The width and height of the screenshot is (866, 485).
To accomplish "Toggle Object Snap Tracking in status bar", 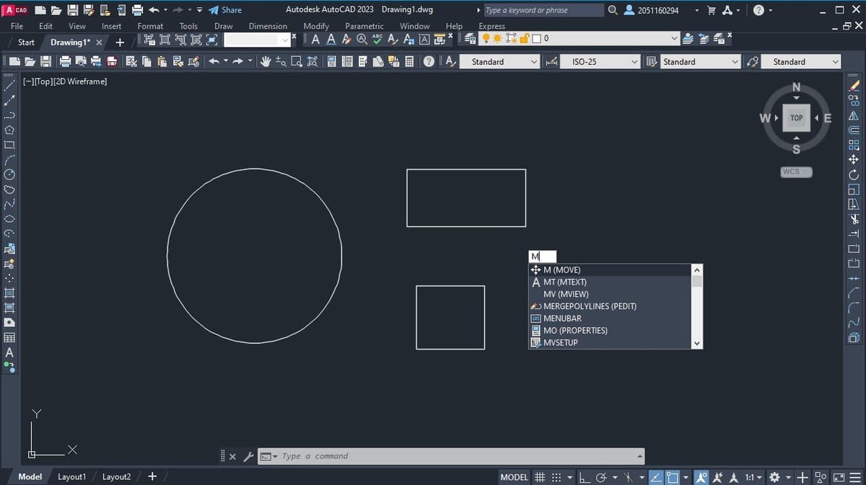I will pos(655,477).
